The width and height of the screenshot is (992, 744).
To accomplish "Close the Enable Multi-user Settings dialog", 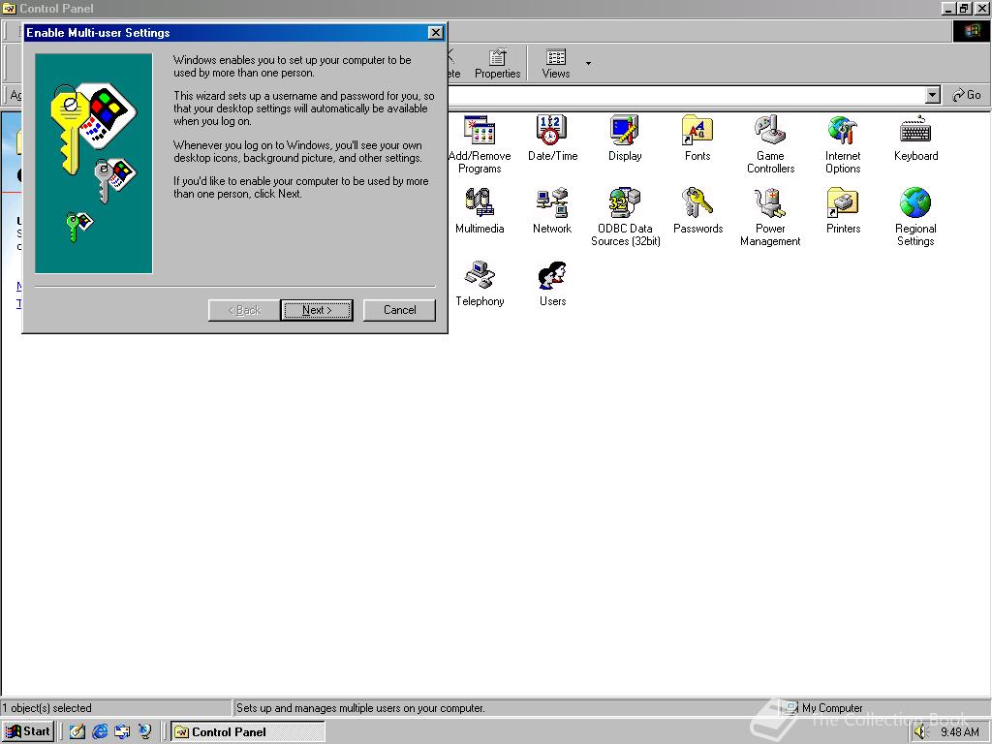I will click(x=435, y=33).
